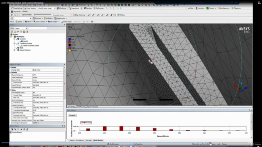This screenshot has height=147, width=262.
Task: Toggle the Growth Rate checkbox
Action: tap(12, 95)
